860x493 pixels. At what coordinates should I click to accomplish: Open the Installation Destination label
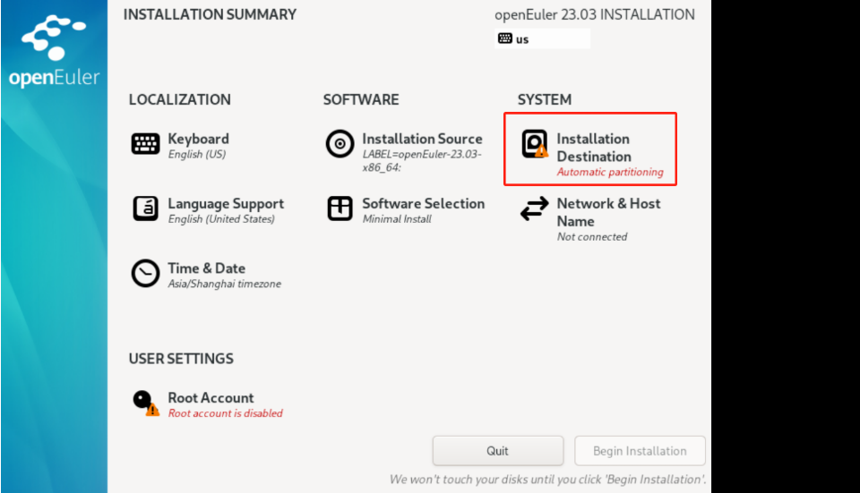click(x=594, y=148)
